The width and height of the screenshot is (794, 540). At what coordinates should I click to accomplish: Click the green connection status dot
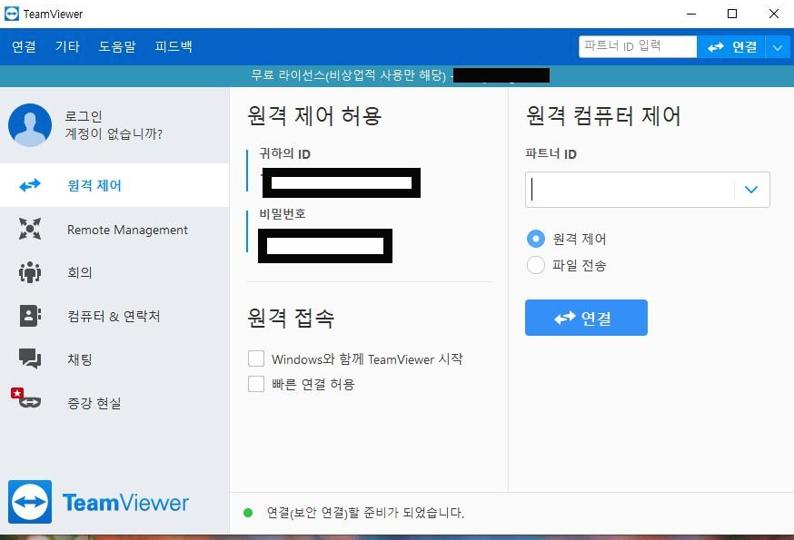248,513
